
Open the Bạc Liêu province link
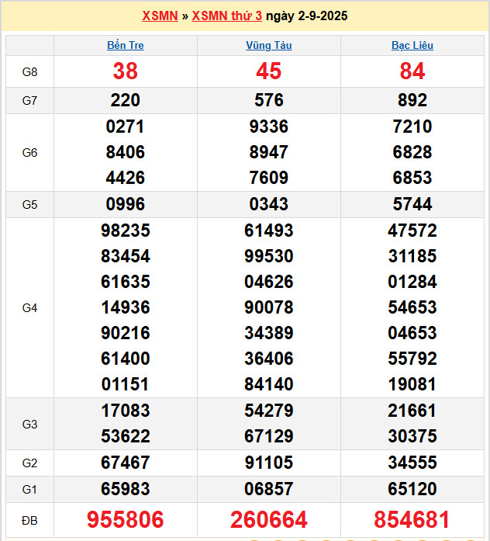click(x=412, y=45)
